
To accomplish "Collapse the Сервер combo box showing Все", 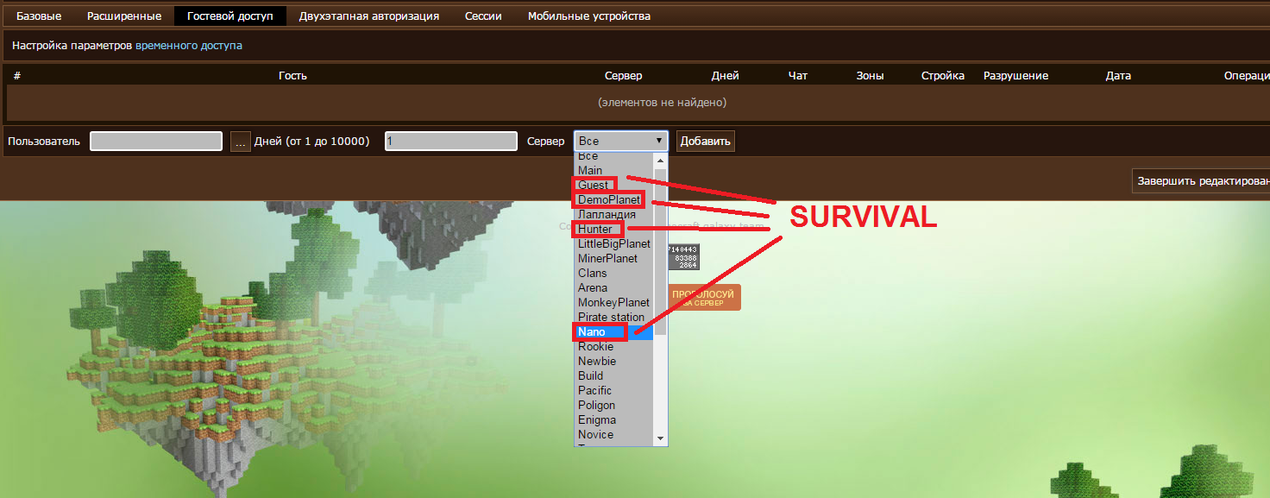I will coord(621,141).
